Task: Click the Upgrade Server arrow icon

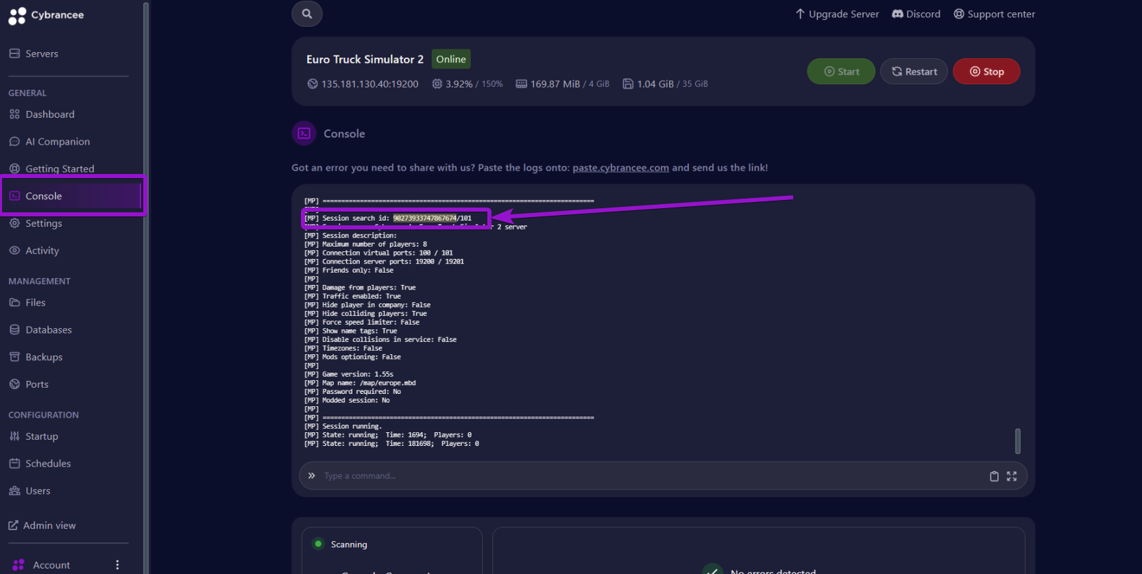Action: coord(800,14)
